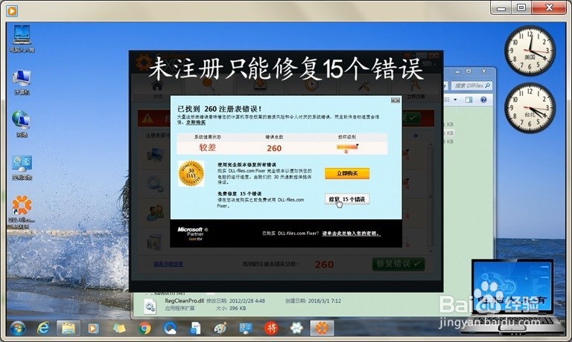Open the view options dropdown arrow in Explorer
This screenshot has width=572, height=342.
[455, 100]
